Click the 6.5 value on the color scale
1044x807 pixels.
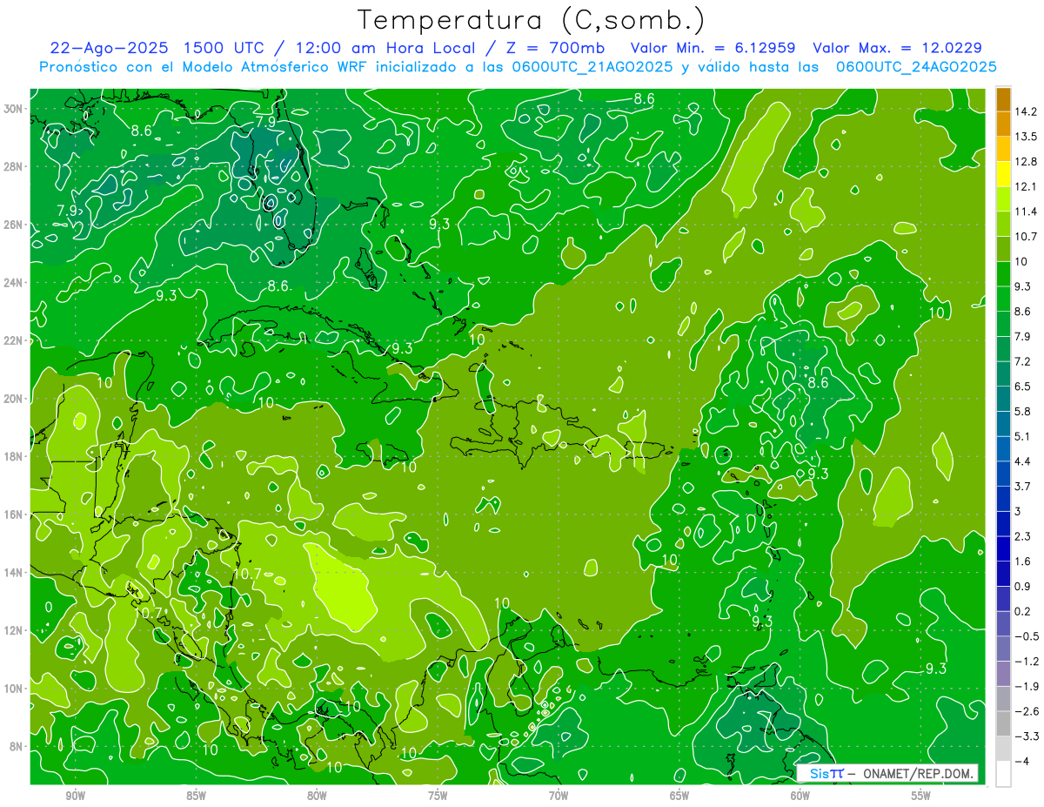pos(1024,387)
